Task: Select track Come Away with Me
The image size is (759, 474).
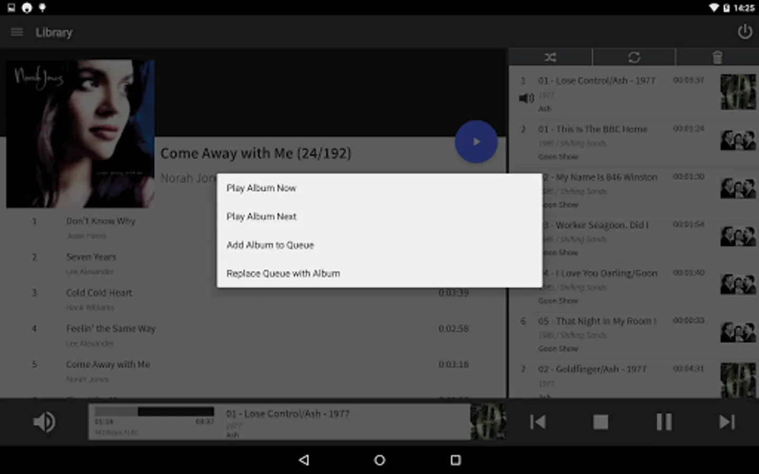Action: tap(253, 371)
